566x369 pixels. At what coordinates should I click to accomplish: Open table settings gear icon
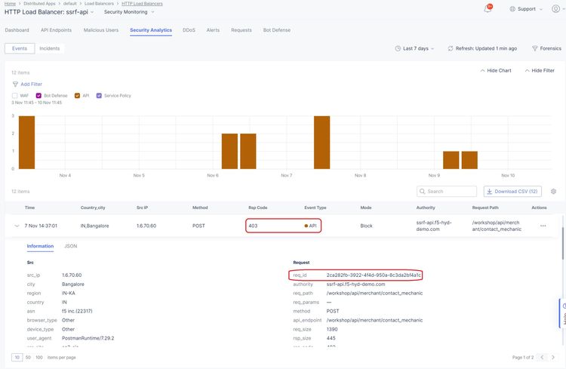pos(553,192)
